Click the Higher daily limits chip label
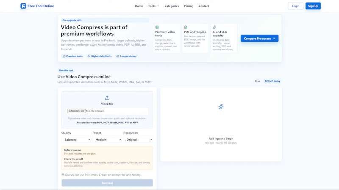 pos(101,56)
